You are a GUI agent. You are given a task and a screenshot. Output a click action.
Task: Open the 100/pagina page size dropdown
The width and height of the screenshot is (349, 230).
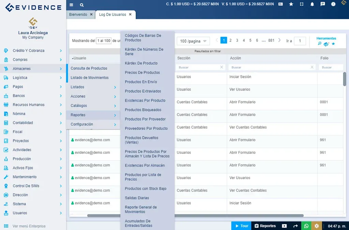(x=193, y=41)
